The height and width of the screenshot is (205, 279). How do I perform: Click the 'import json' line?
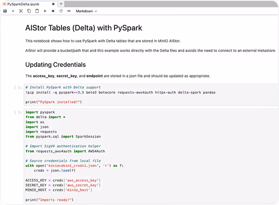pos(37,127)
